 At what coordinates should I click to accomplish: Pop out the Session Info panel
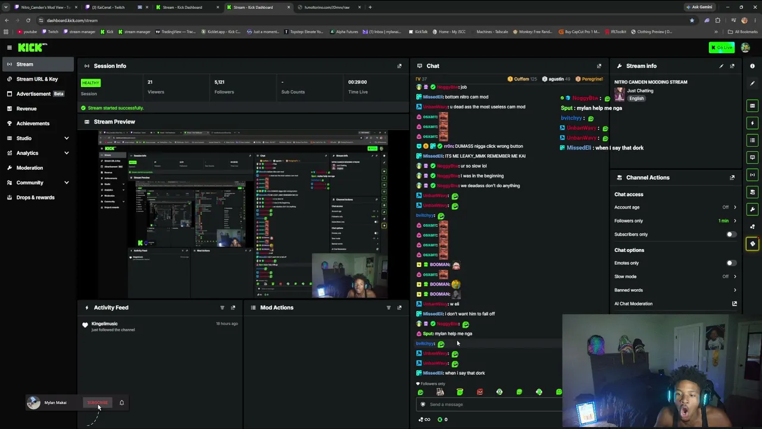(x=399, y=66)
